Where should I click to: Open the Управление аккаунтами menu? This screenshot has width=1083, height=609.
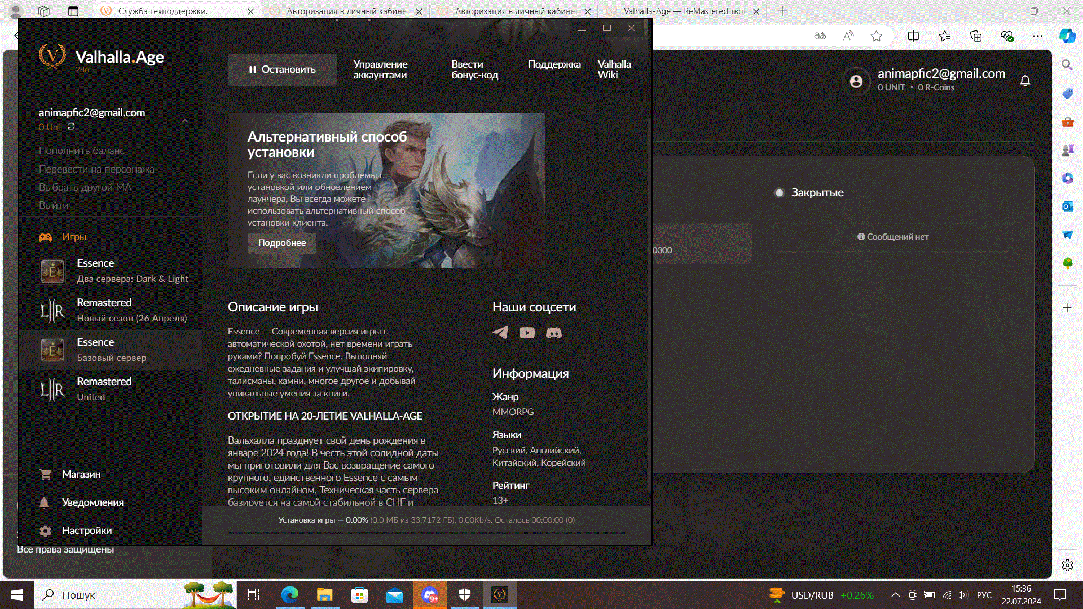point(380,69)
